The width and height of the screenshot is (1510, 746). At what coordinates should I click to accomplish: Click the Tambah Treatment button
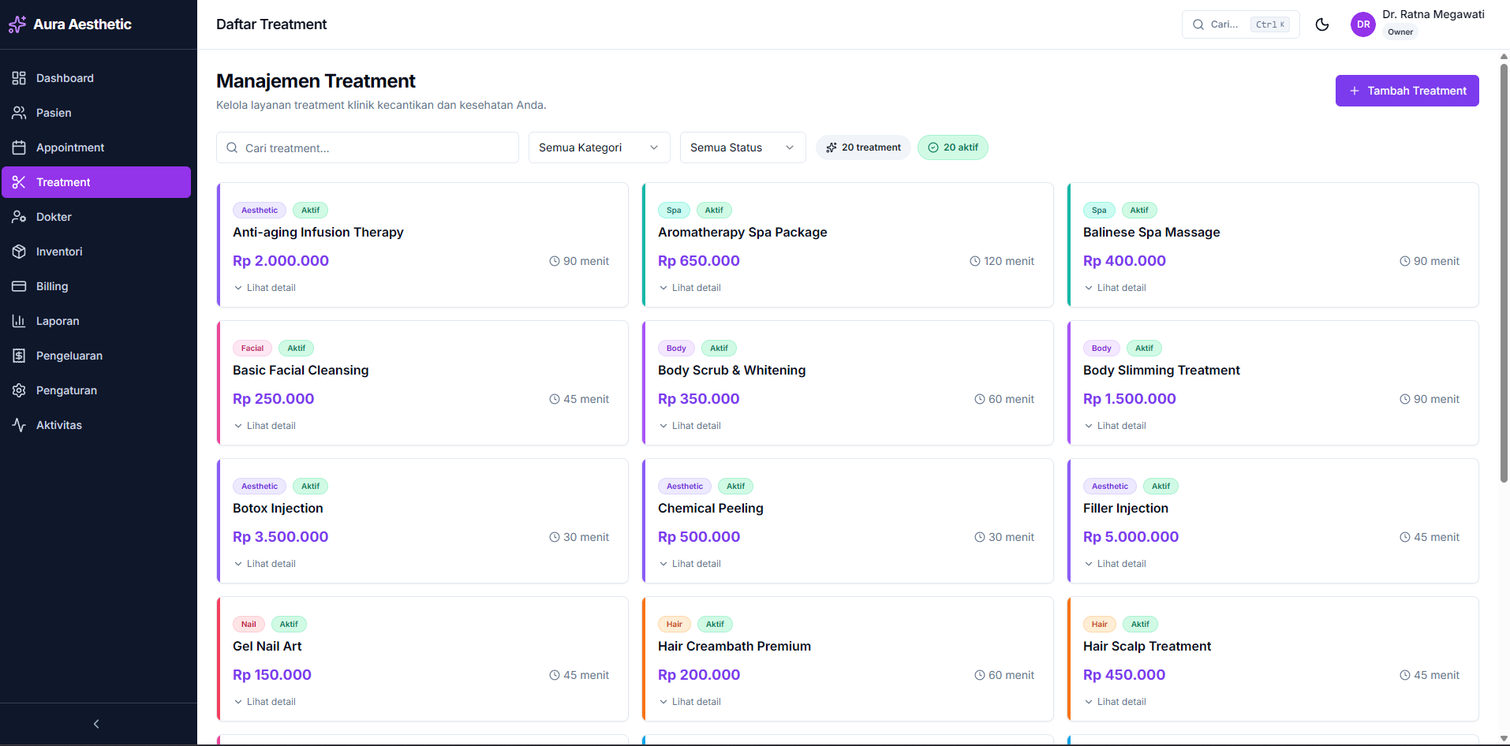pos(1407,91)
